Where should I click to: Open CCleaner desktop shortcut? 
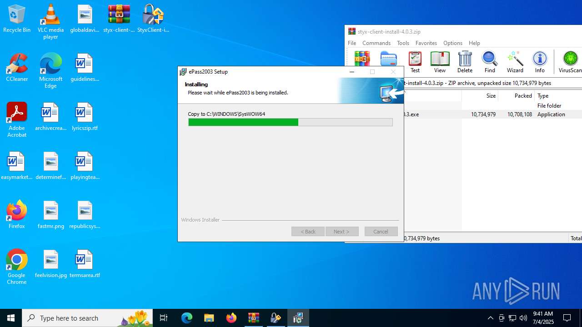point(17,68)
